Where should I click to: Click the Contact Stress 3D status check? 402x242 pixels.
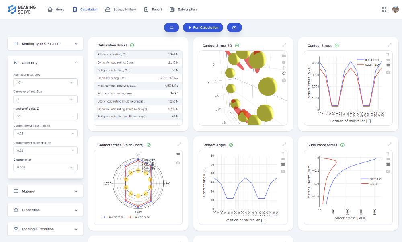tap(237, 46)
